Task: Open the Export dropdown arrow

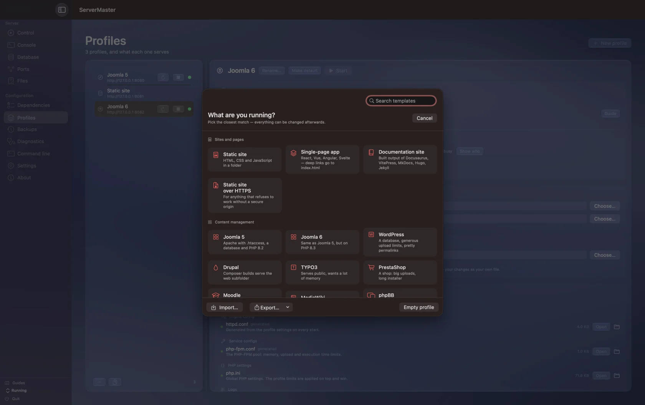Action: (288, 307)
